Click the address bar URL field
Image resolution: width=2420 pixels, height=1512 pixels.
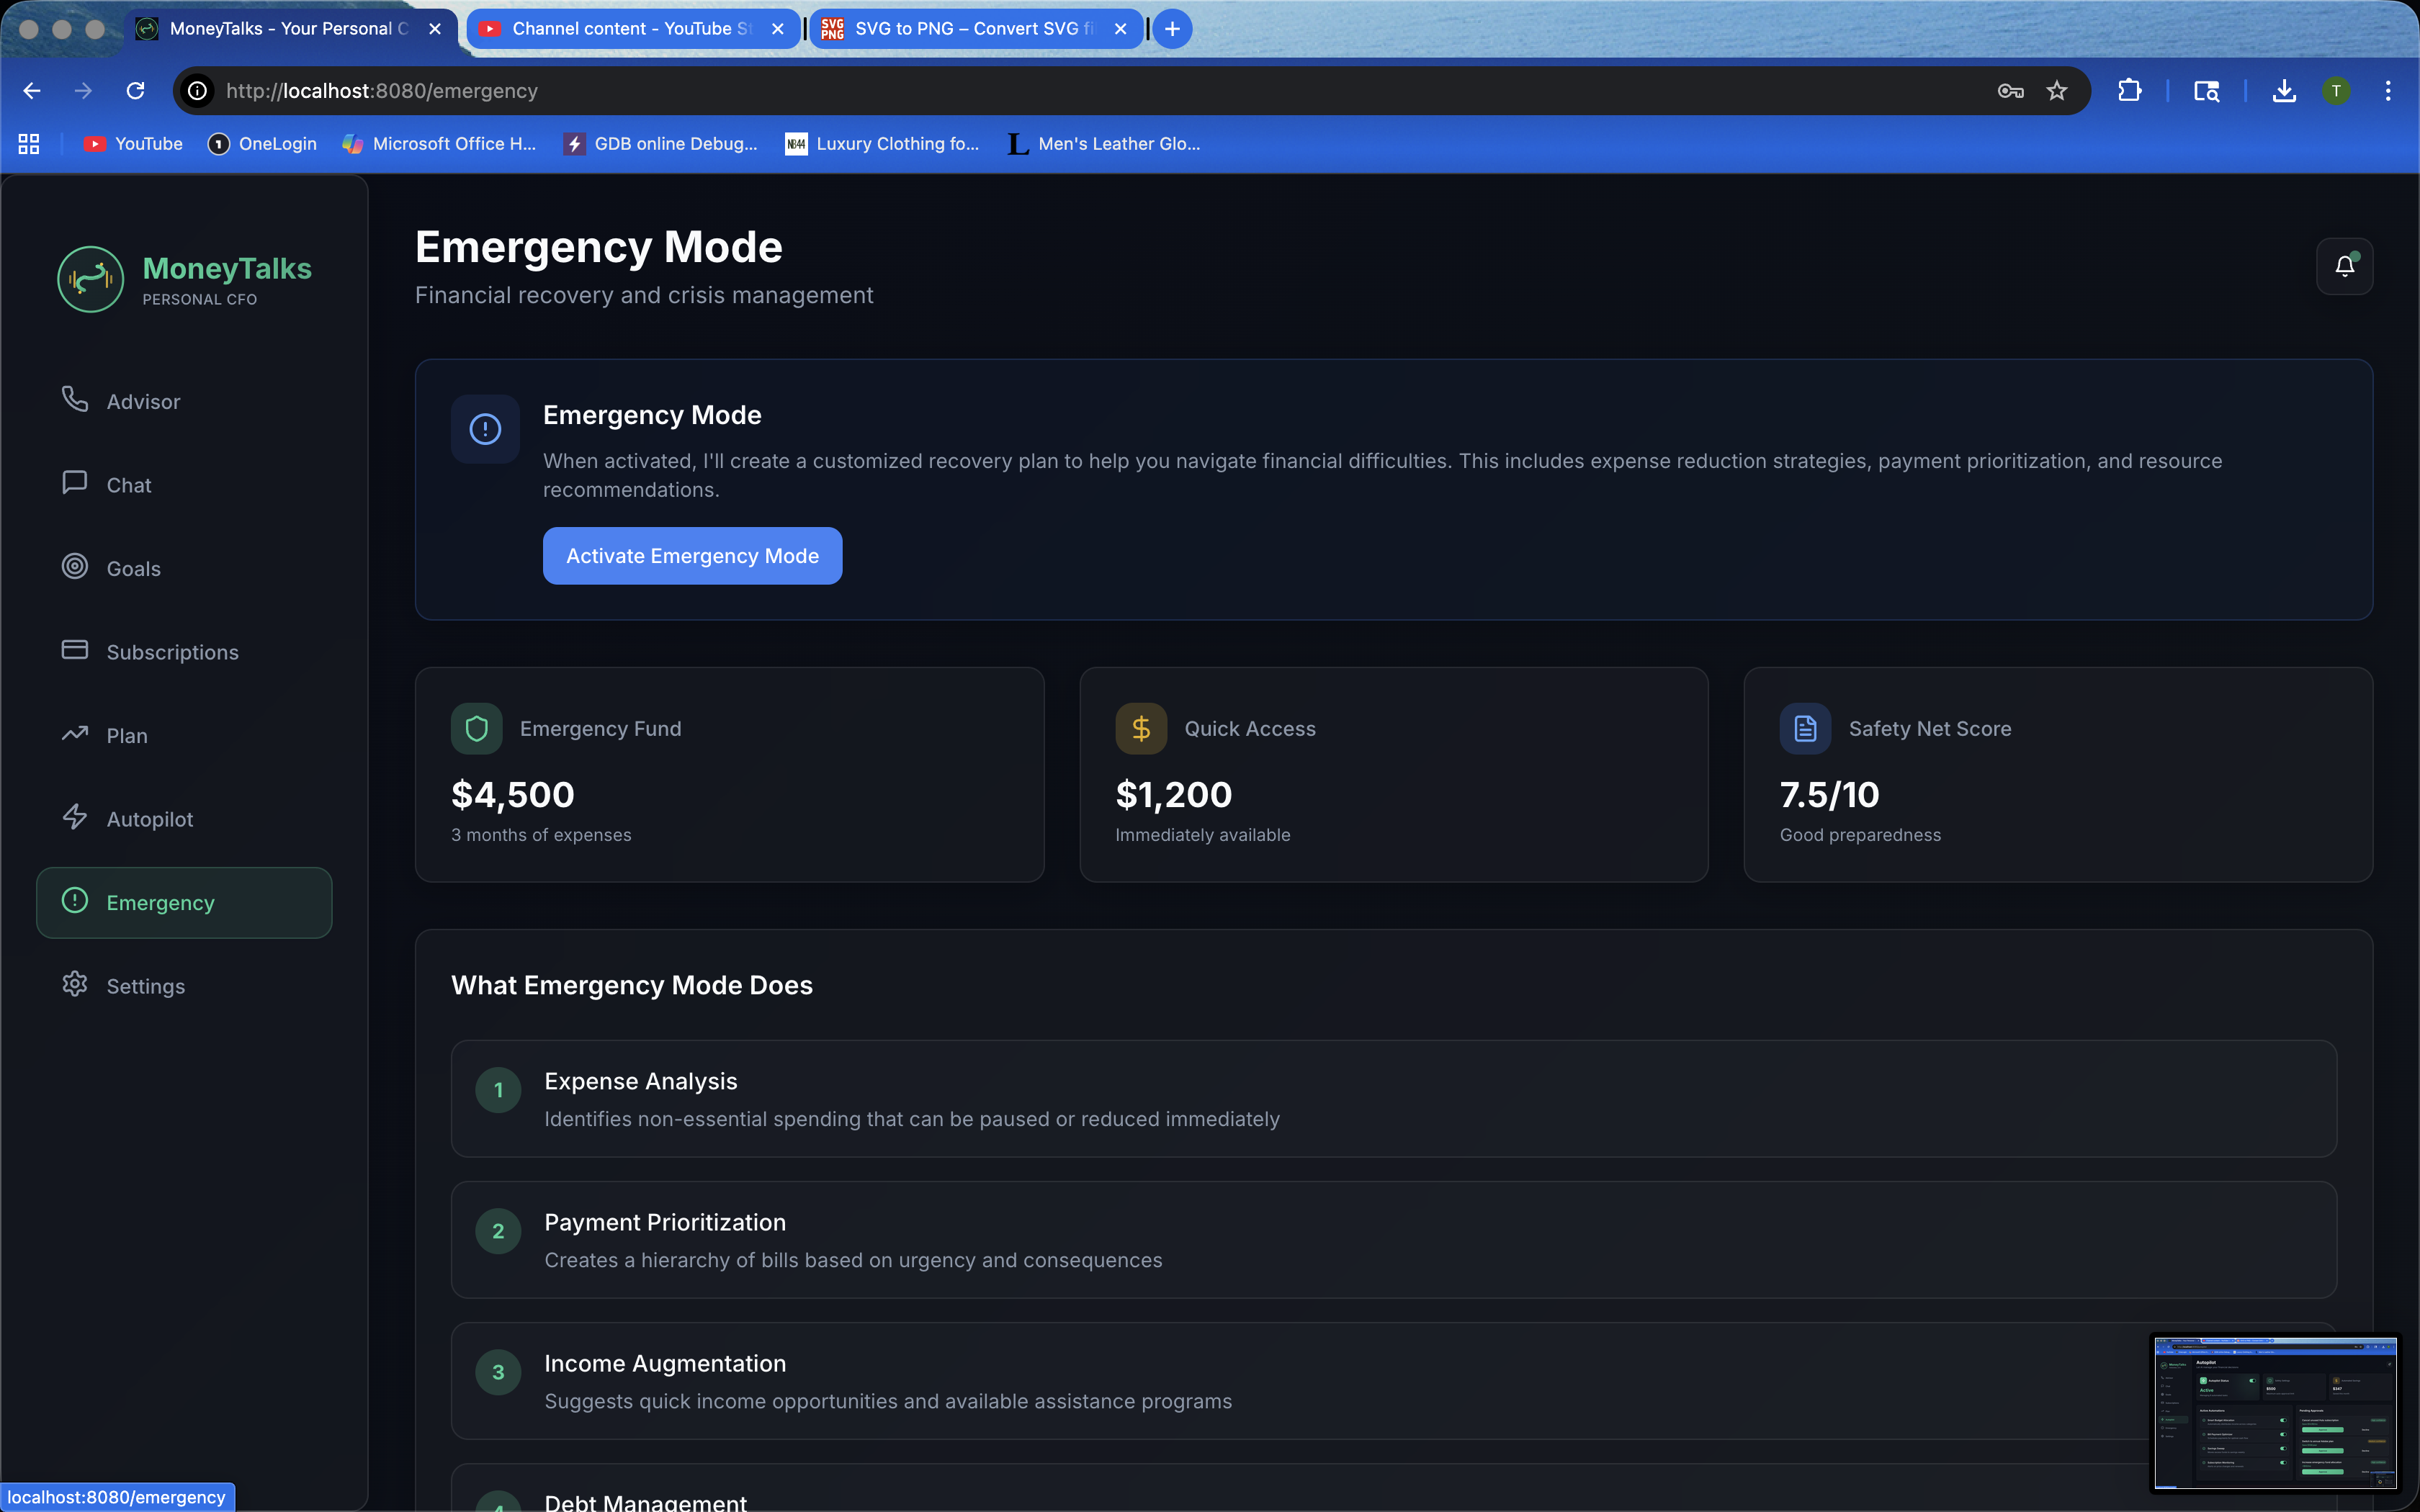click(1000, 91)
